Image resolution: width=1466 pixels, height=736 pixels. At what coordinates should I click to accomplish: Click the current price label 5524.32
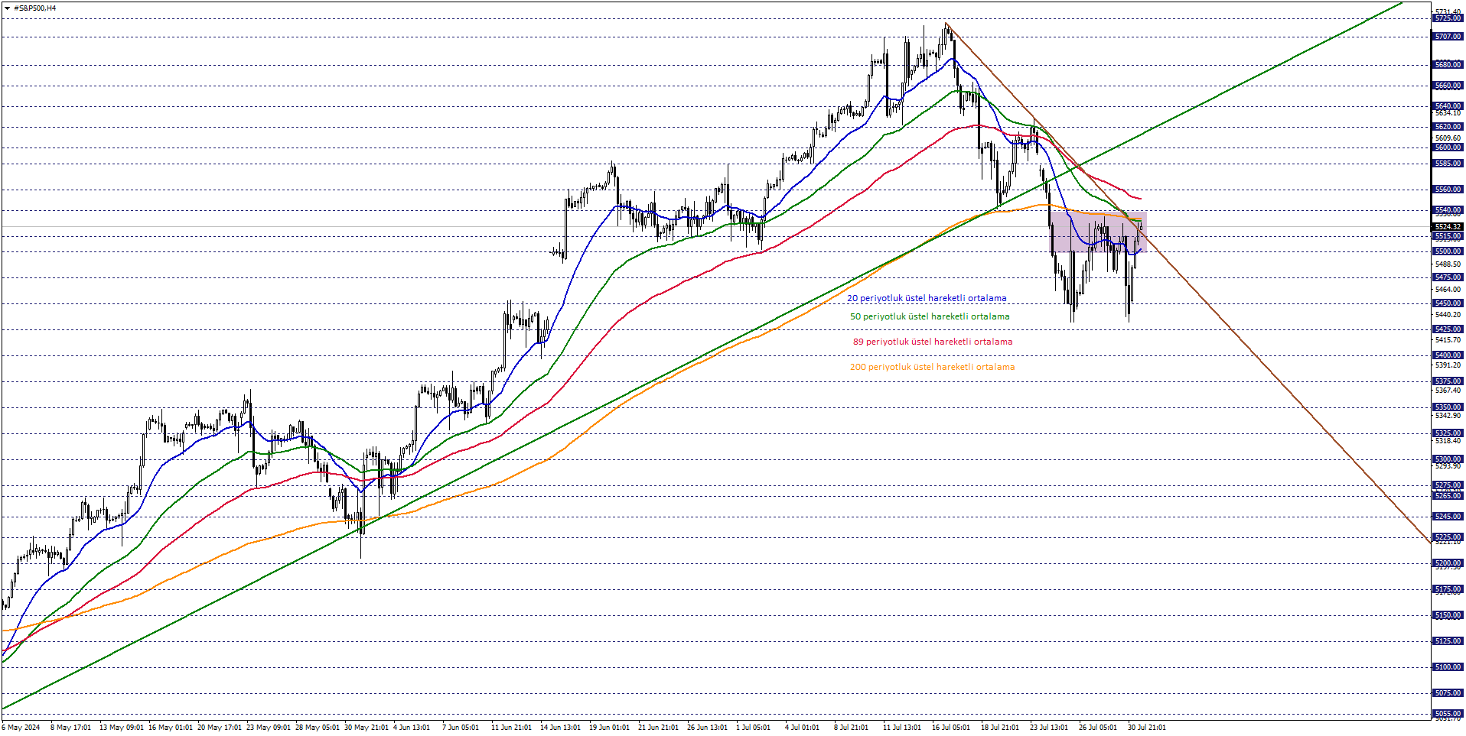click(1448, 227)
